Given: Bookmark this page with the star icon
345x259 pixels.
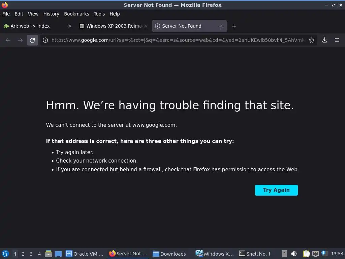Looking at the screenshot, I should 312,40.
